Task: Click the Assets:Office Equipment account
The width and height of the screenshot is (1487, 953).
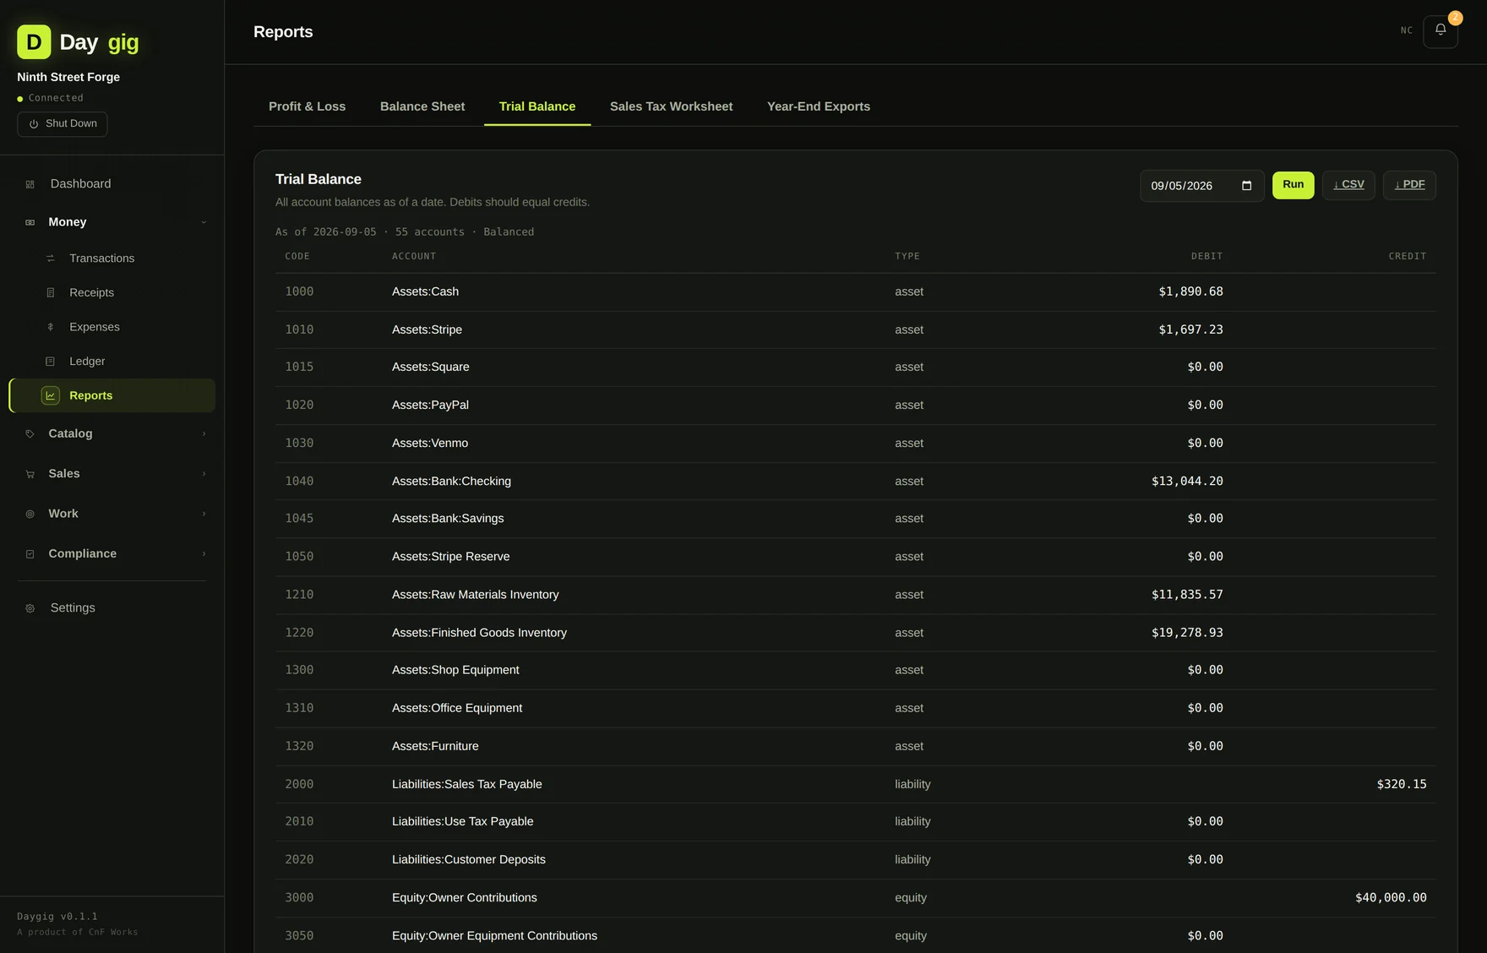Action: pyautogui.click(x=457, y=708)
